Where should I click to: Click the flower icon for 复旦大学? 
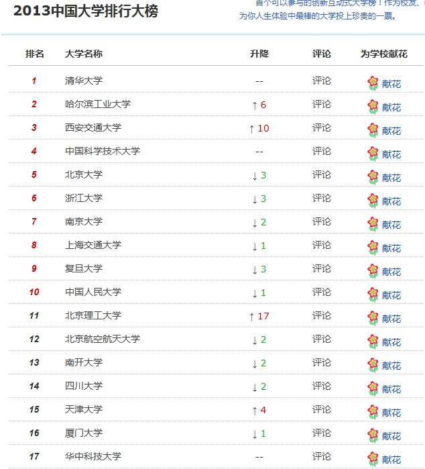(373, 271)
